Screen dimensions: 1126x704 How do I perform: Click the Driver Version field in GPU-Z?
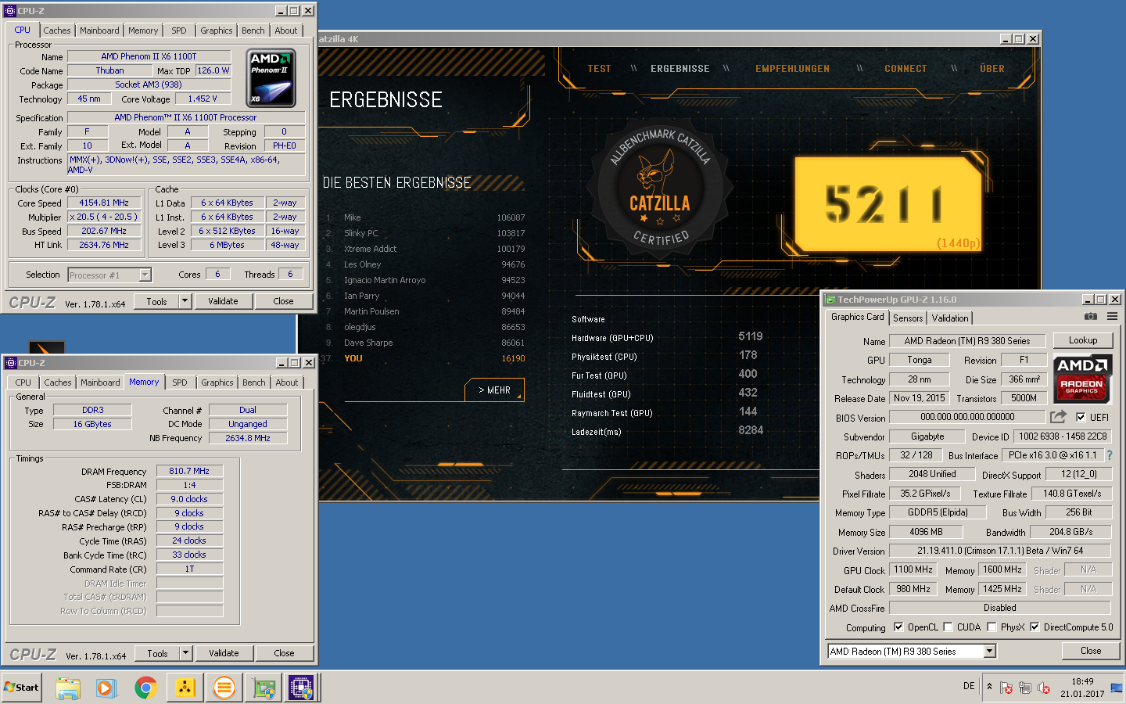coord(1000,551)
